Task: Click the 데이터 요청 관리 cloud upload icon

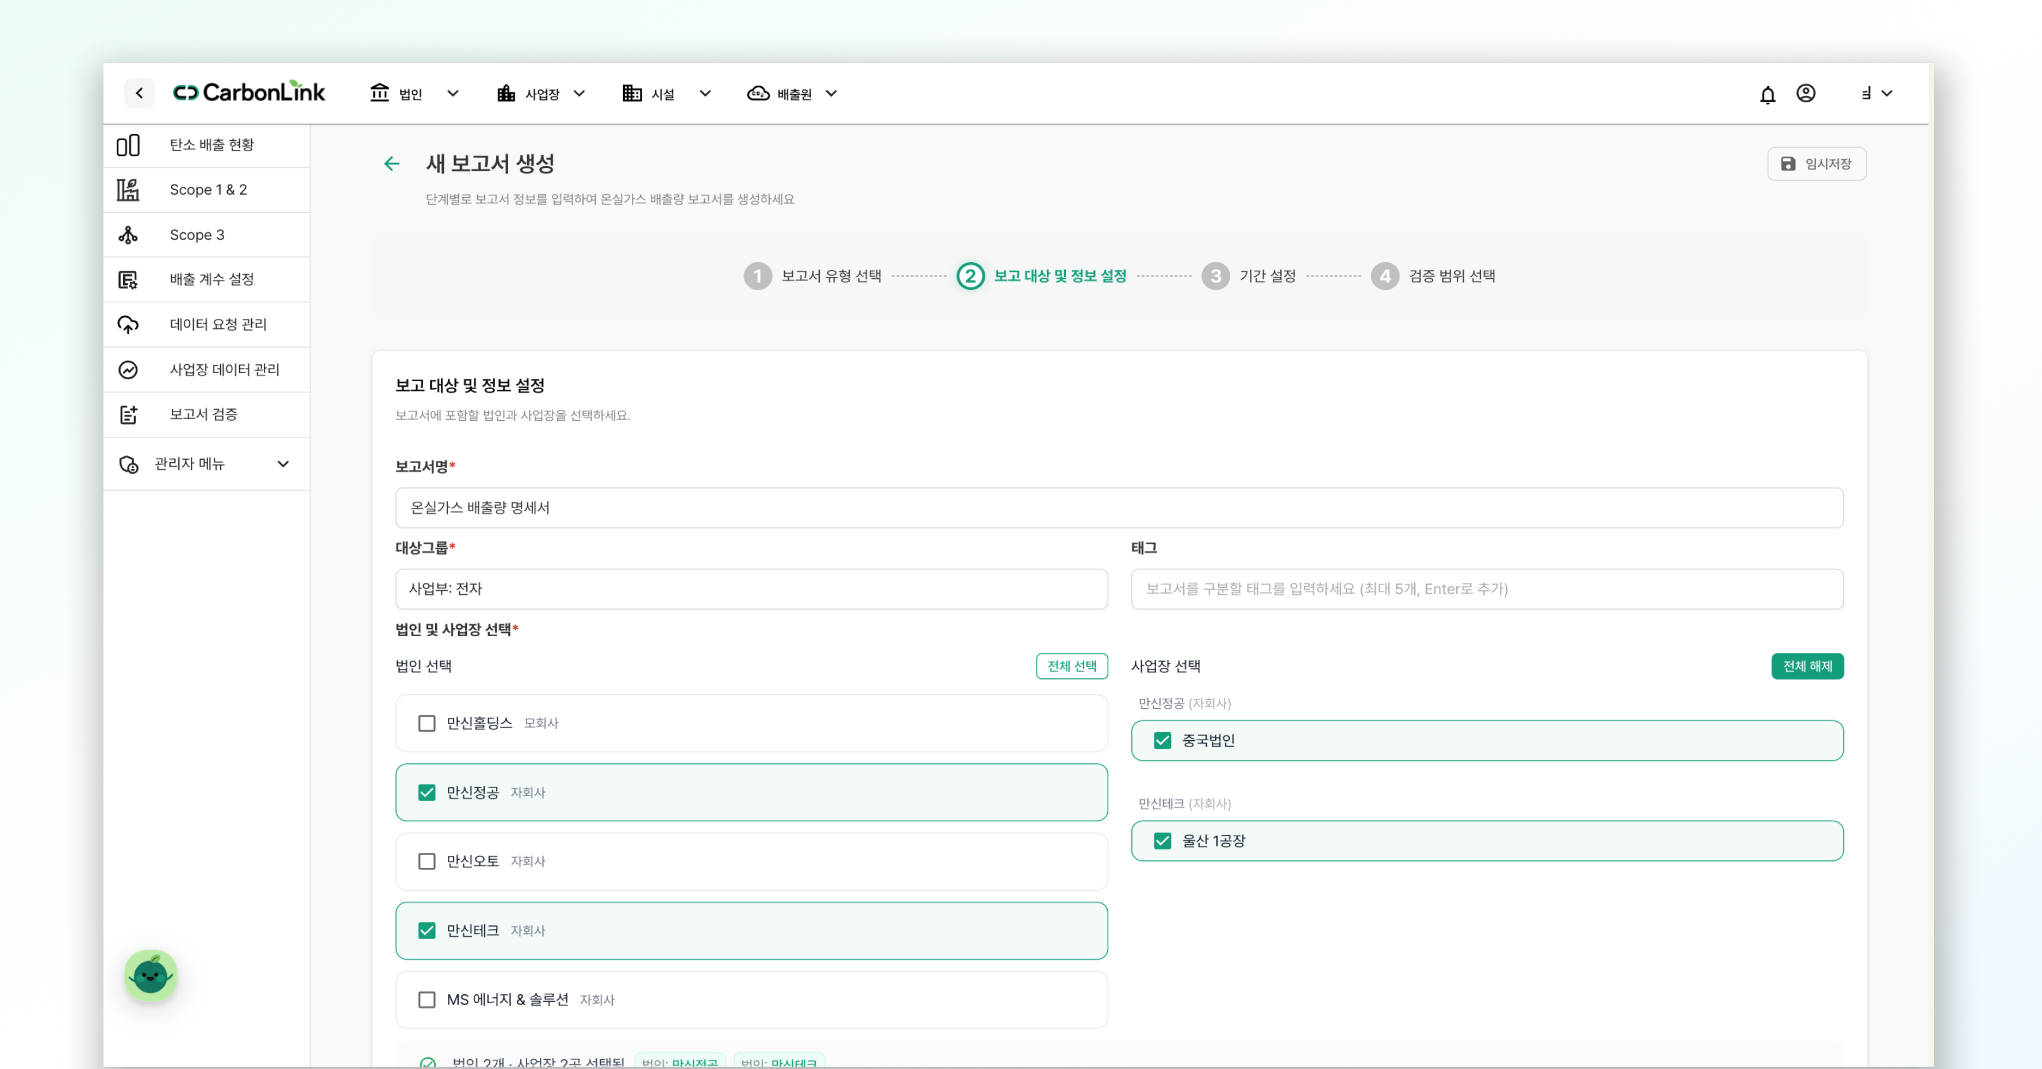Action: [x=128, y=325]
